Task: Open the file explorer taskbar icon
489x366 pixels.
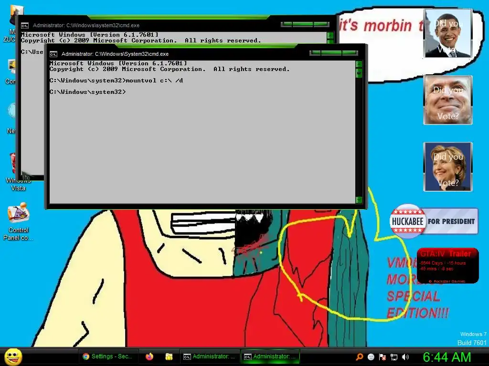Action: [169, 356]
